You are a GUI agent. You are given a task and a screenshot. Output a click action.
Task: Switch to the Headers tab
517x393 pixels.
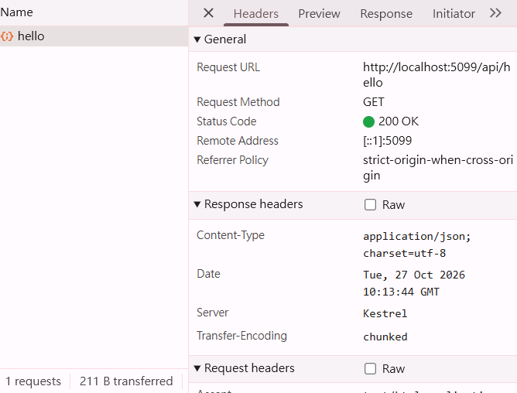256,13
